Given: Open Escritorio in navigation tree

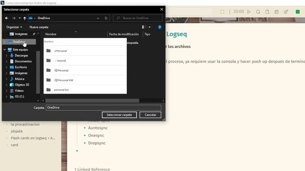Looking at the screenshot, I should [20, 67].
